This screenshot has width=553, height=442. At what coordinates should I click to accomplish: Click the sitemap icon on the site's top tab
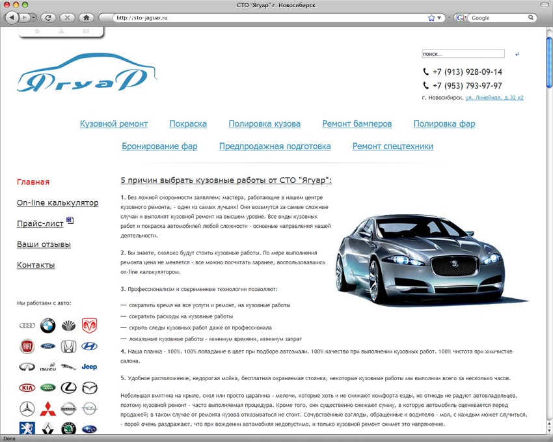coord(61,31)
